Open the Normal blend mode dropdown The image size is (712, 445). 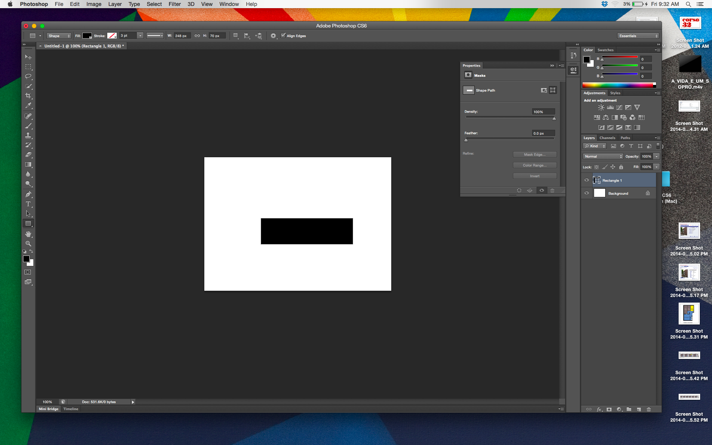point(603,156)
